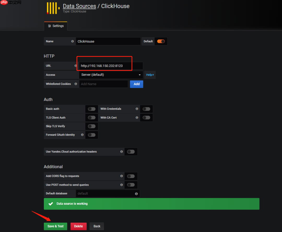Click the info icon next to the URL field
The image size is (282, 232).
point(76,66)
